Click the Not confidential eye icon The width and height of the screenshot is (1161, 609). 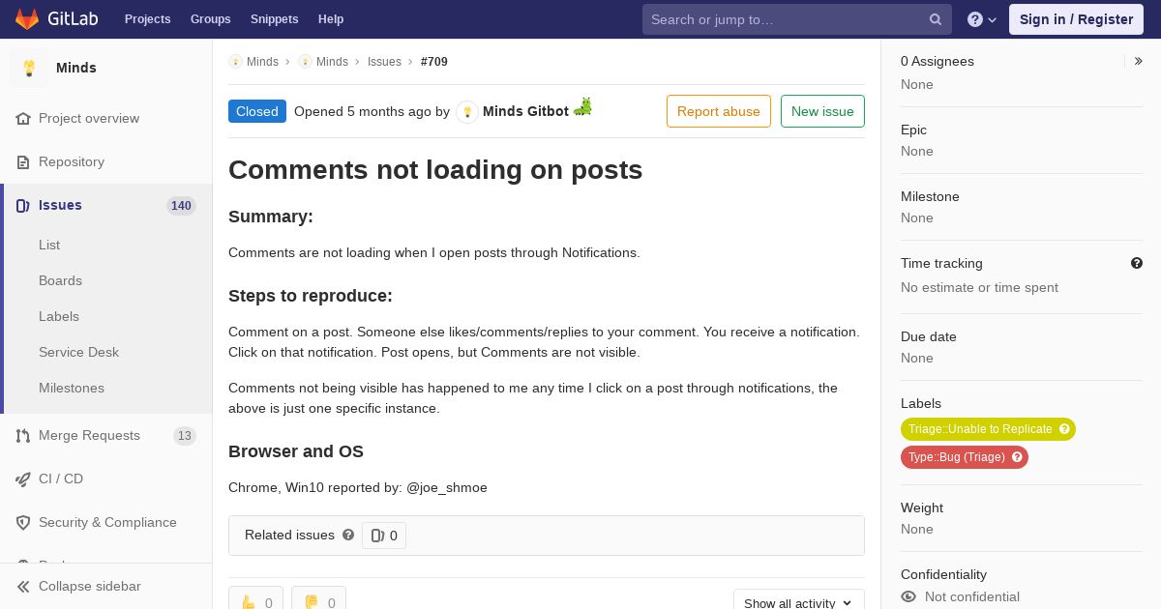coord(908,596)
